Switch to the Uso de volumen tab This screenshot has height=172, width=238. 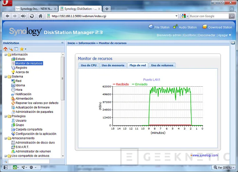(162, 65)
